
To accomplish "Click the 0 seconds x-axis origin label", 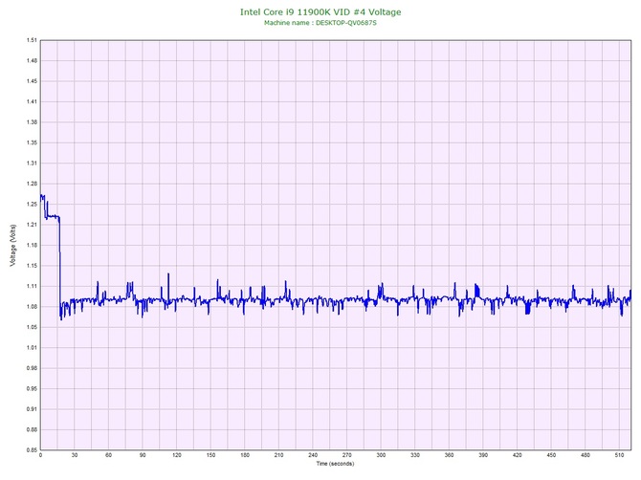I will tap(40, 455).
